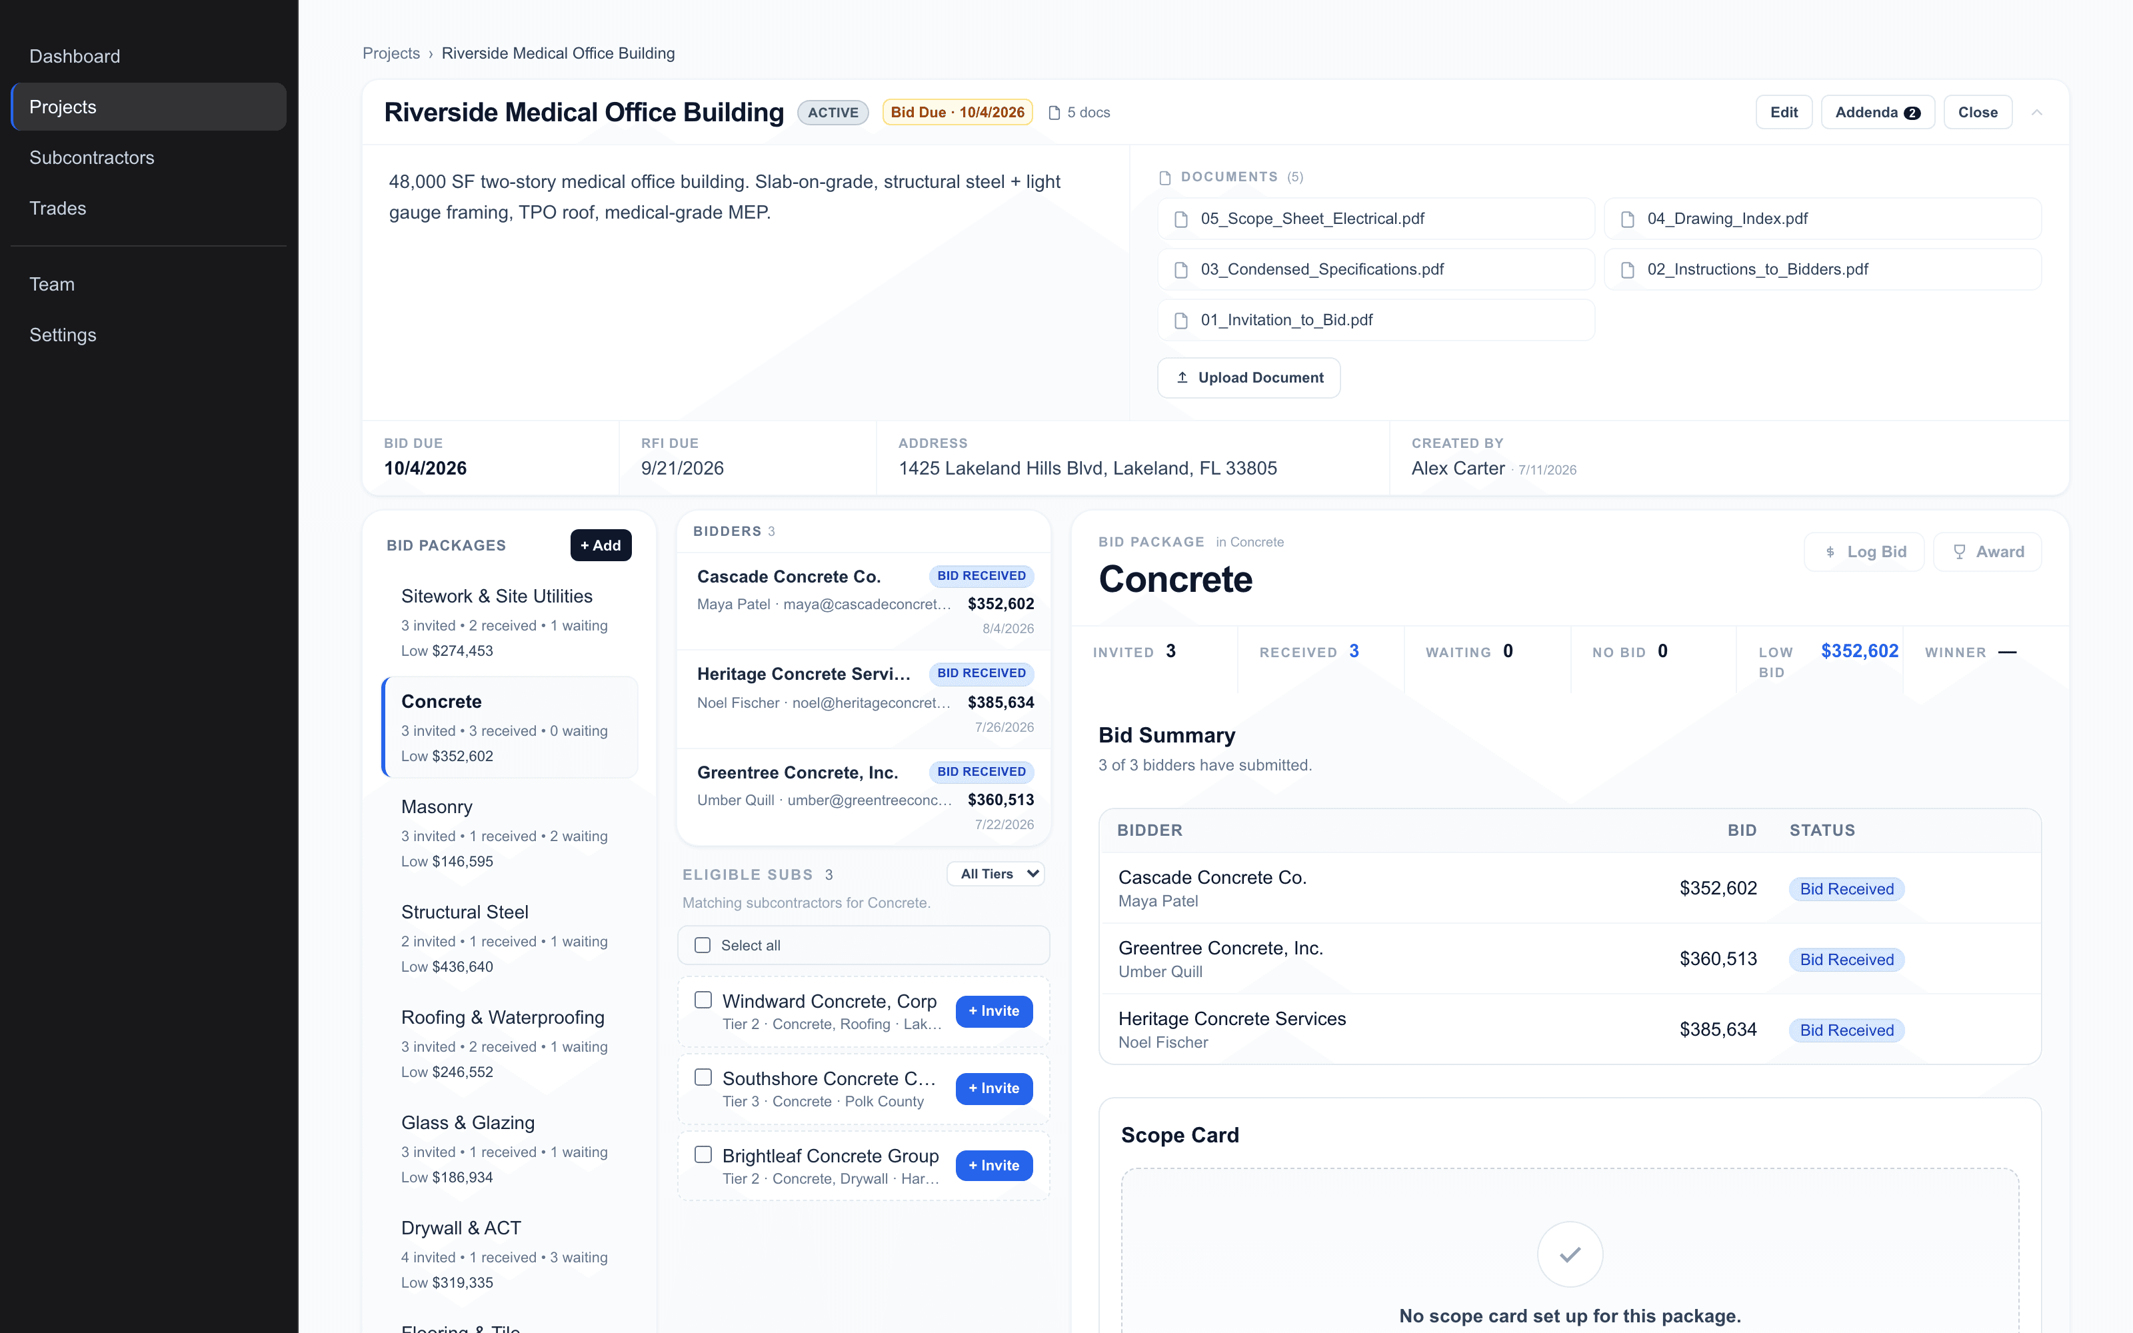Click the docs icon next to 5 docs

(x=1054, y=113)
